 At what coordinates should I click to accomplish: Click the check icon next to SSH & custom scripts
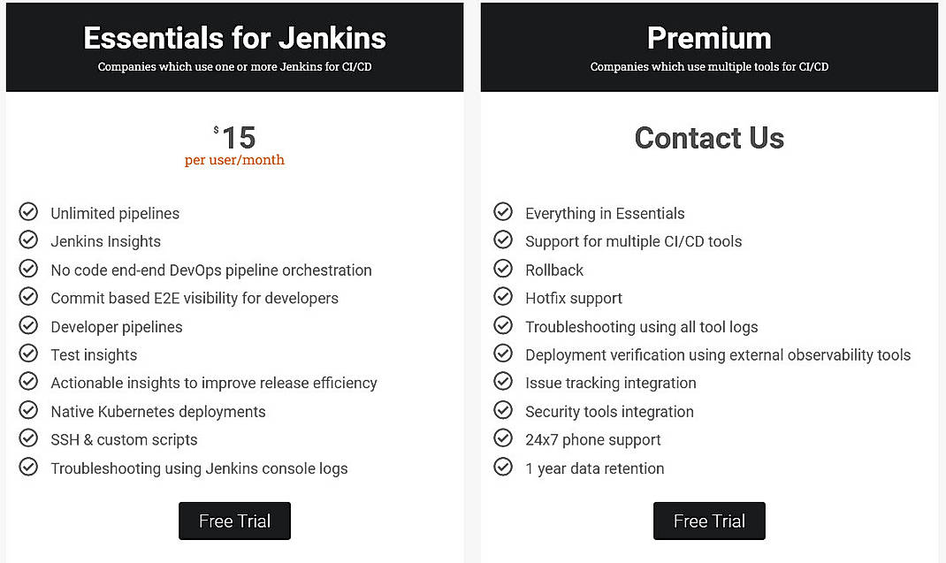(x=29, y=438)
